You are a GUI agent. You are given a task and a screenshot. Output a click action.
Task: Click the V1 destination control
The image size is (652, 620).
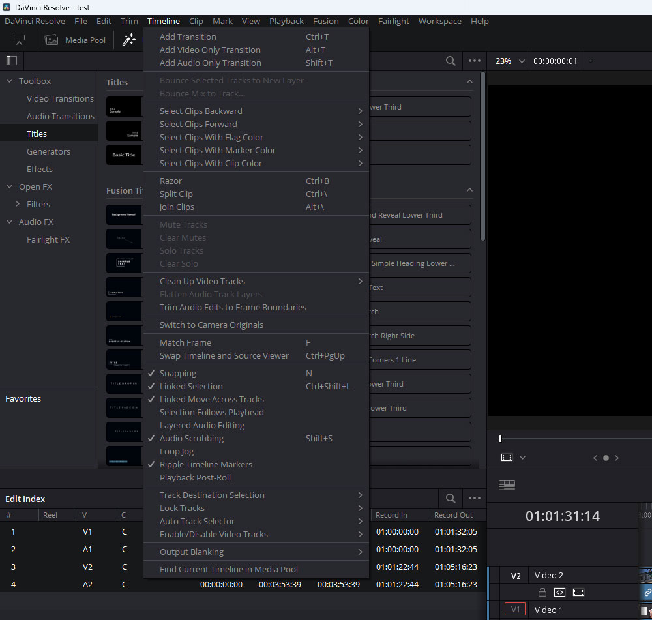point(515,609)
